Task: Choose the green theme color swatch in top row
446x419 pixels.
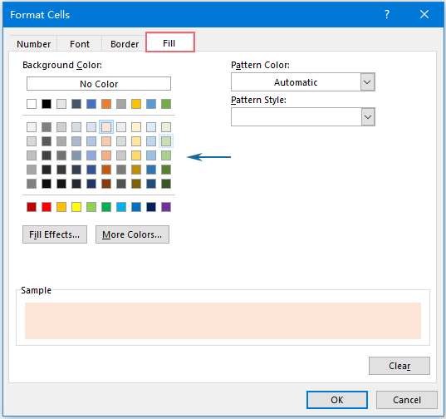Action: pyautogui.click(x=166, y=104)
